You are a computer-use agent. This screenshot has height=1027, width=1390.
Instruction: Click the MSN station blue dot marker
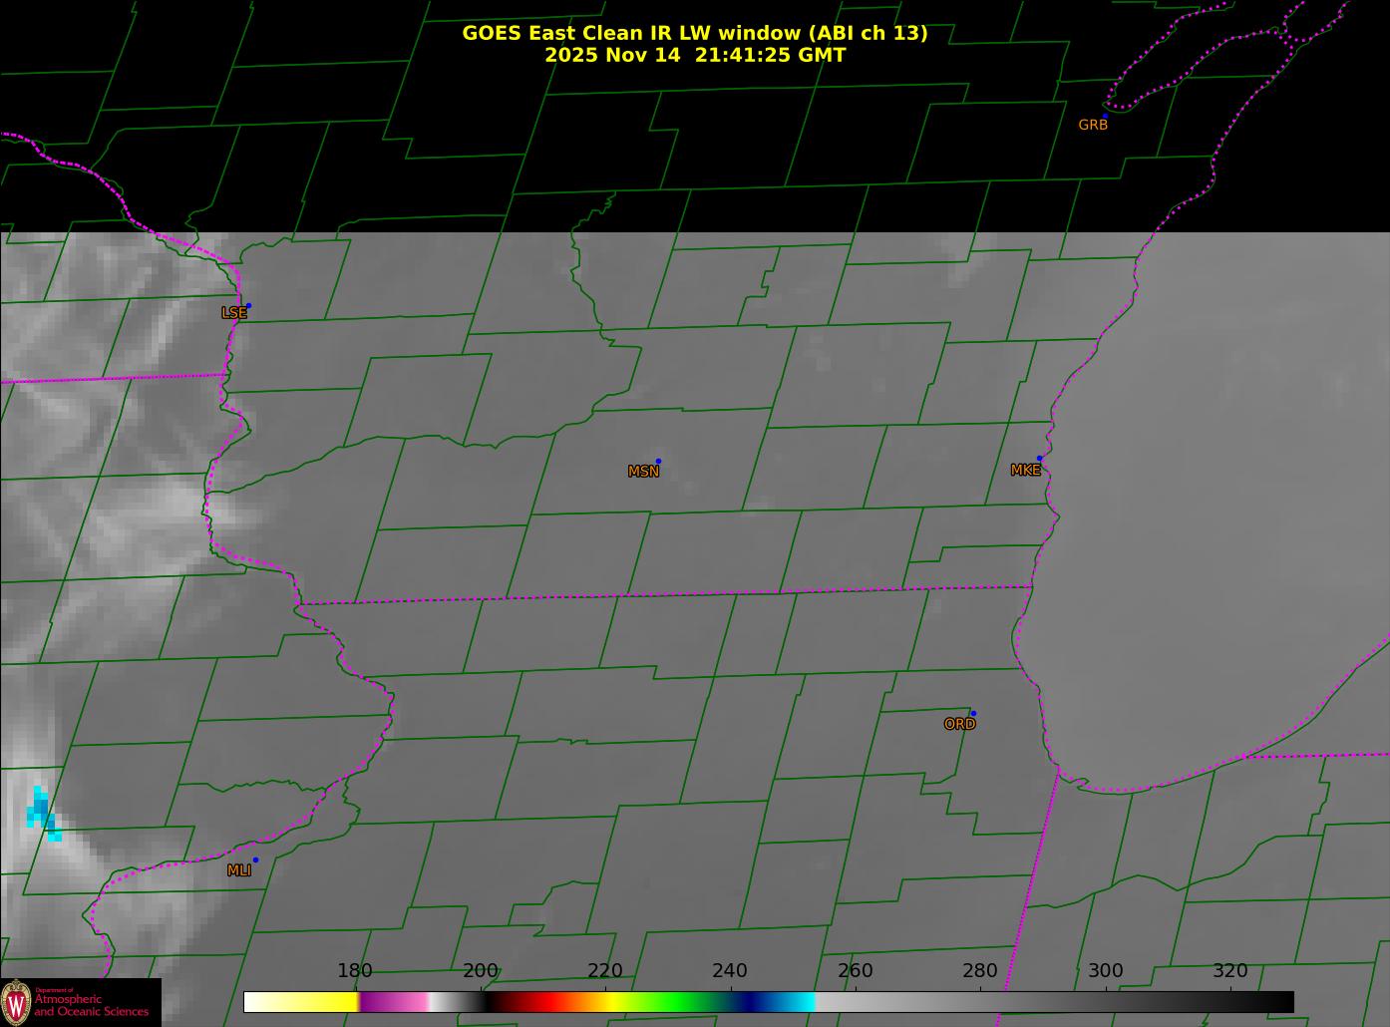[x=658, y=462]
